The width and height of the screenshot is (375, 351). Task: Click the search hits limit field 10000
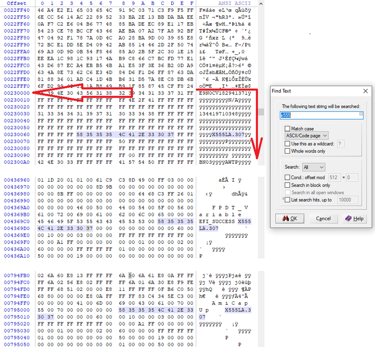348,200
